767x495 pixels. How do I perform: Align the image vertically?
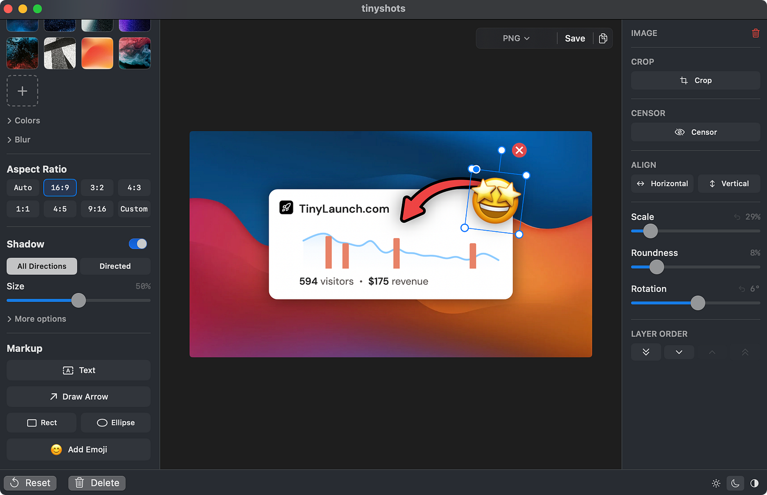(x=729, y=184)
